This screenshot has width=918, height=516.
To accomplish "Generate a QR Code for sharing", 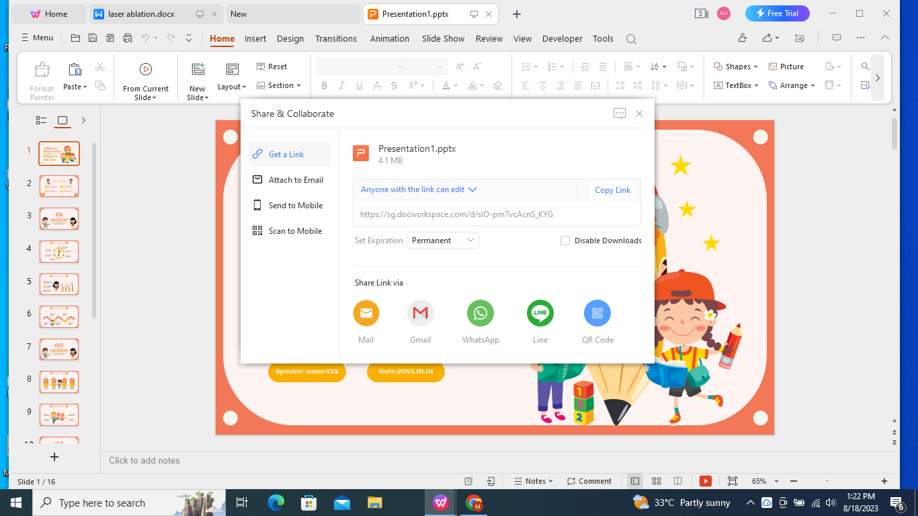I will coord(597,313).
